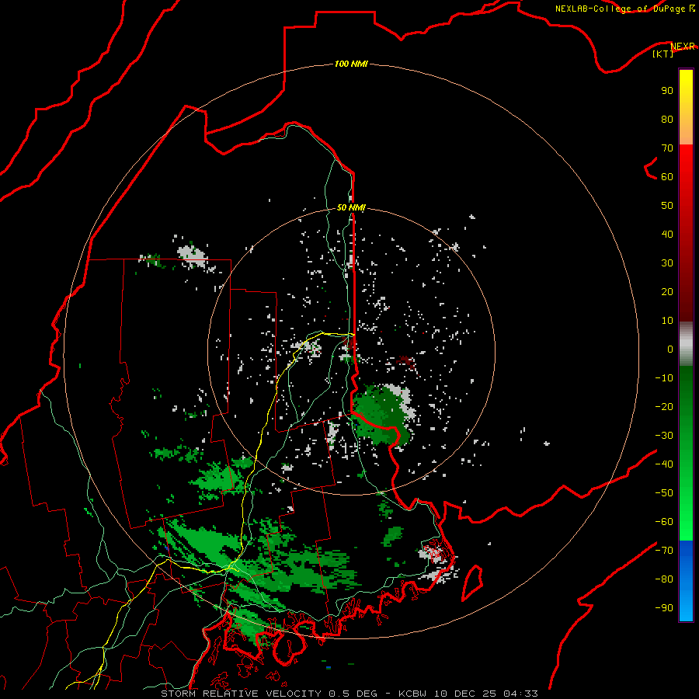Image resolution: width=699 pixels, height=699 pixels.
Task: Click the KCBW station identifier in the caption
Action: pyautogui.click(x=412, y=694)
